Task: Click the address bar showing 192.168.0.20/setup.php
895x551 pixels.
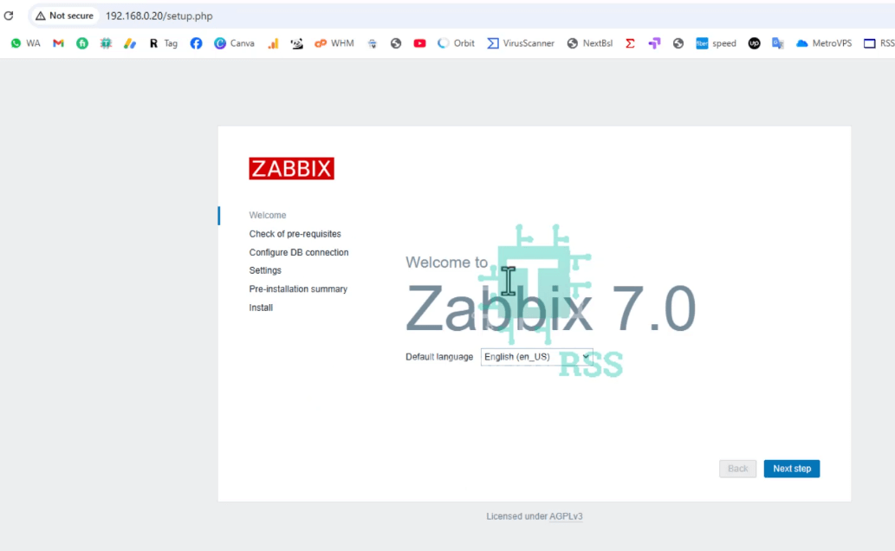Action: [159, 16]
